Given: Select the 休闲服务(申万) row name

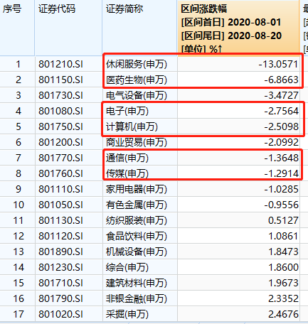Looking at the screenshot, I should click(137, 64).
